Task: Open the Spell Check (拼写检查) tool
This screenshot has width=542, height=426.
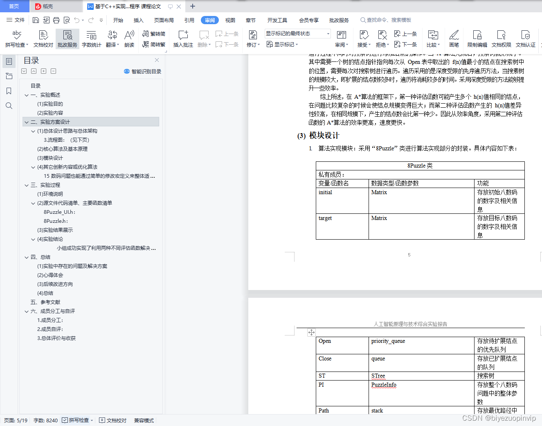Action: pyautogui.click(x=17, y=39)
